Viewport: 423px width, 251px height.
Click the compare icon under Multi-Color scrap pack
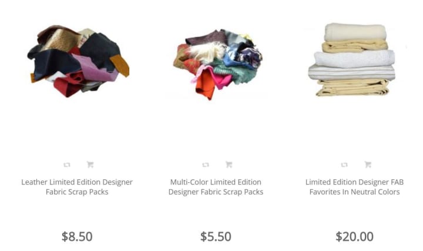click(206, 165)
